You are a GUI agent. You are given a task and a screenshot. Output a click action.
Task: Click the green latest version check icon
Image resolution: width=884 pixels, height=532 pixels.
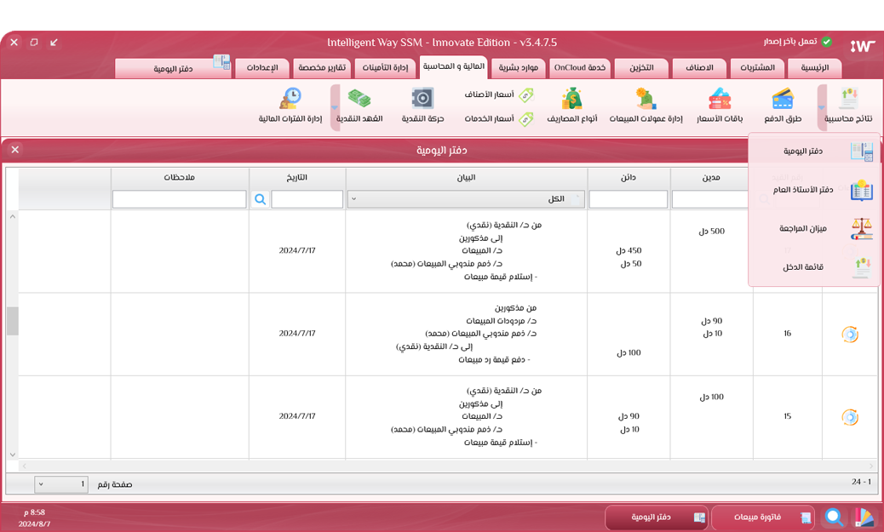coord(826,42)
